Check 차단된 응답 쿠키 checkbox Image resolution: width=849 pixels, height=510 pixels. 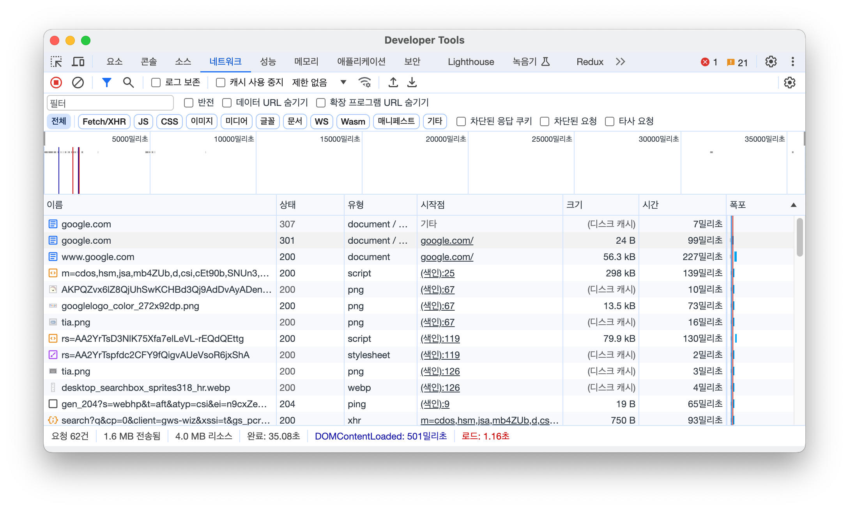point(461,121)
